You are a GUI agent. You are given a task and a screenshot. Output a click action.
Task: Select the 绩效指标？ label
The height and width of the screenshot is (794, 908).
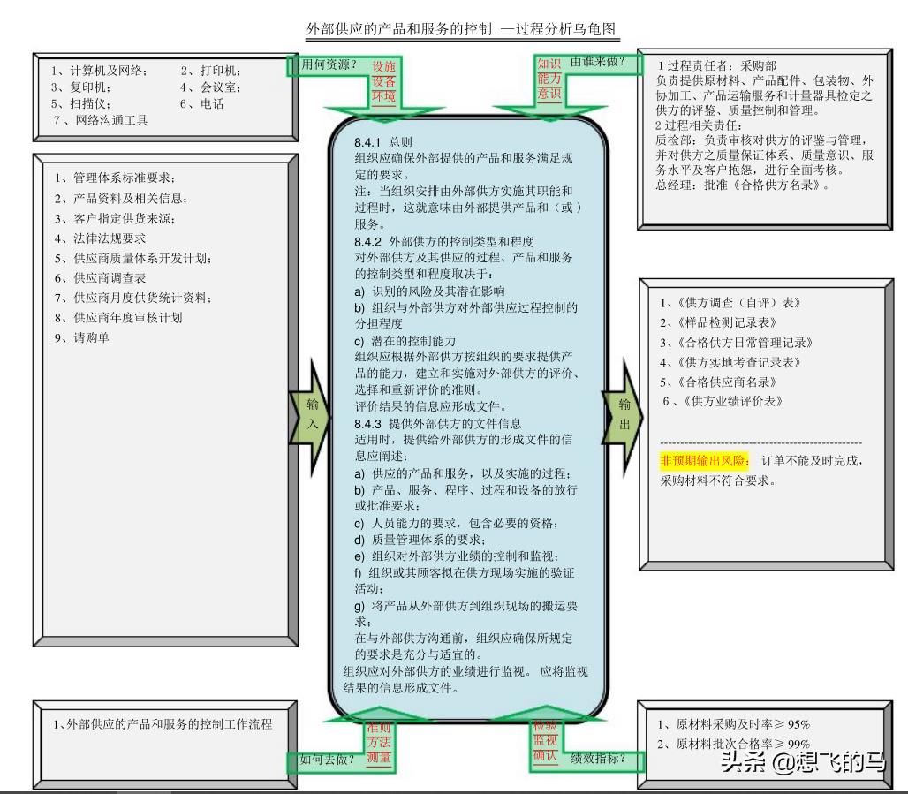pos(598,758)
